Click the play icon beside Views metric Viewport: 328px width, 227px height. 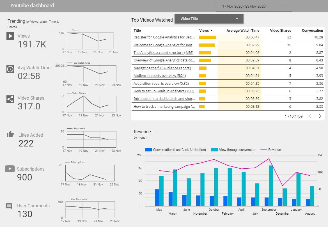(10, 36)
